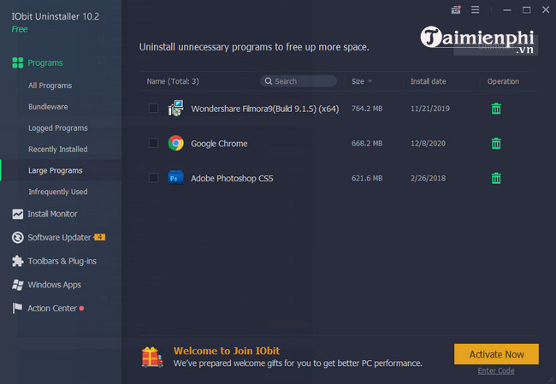Click the Install Monitor chart icon
Image resolution: width=556 pixels, height=384 pixels.
(x=17, y=214)
